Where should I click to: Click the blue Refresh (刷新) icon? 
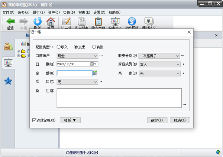tap(38, 22)
